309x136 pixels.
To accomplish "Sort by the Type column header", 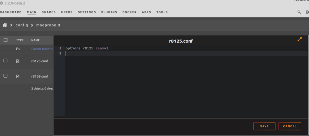I will click(x=20, y=40).
